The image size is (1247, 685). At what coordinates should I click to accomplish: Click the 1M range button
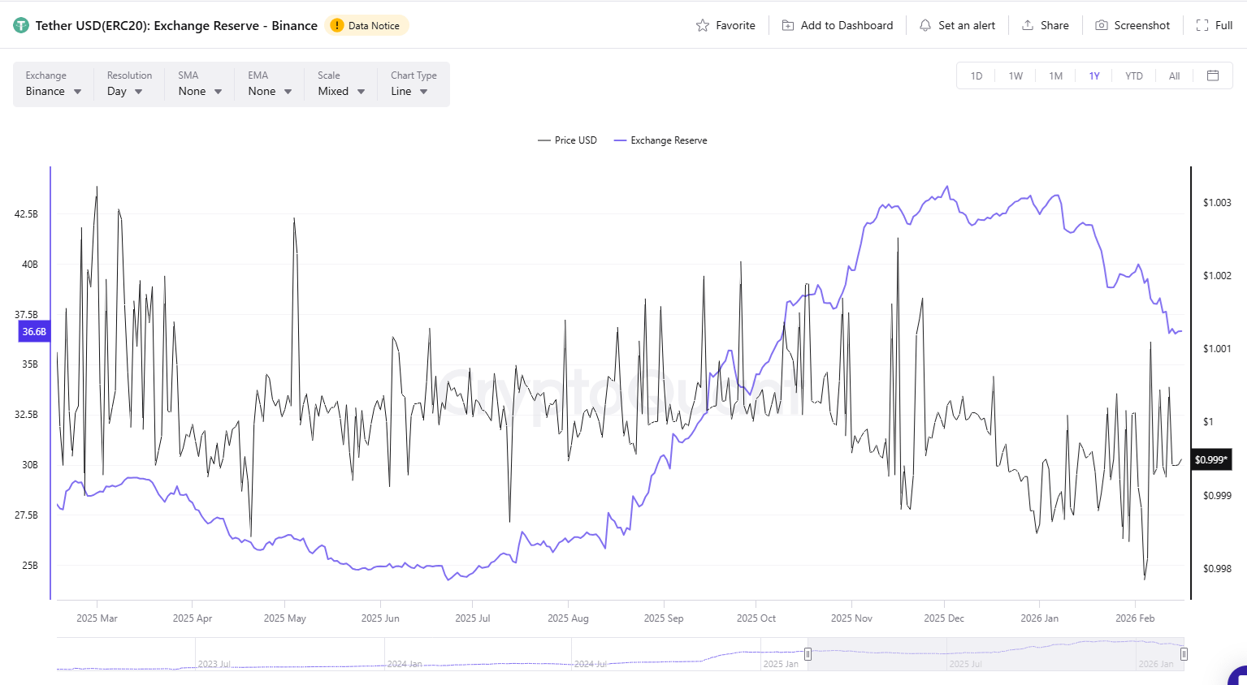click(1055, 75)
